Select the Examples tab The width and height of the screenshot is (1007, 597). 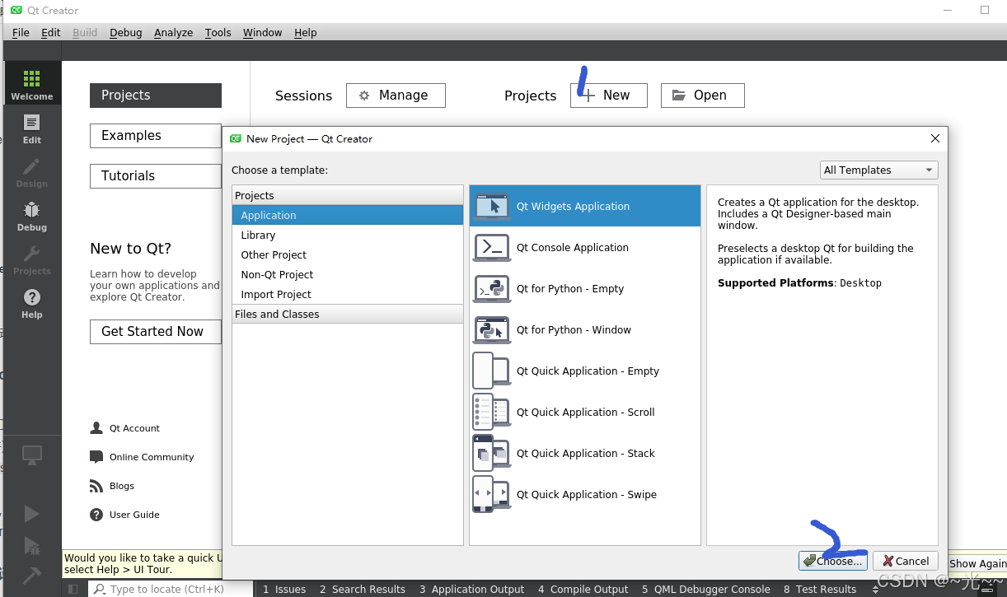click(156, 136)
